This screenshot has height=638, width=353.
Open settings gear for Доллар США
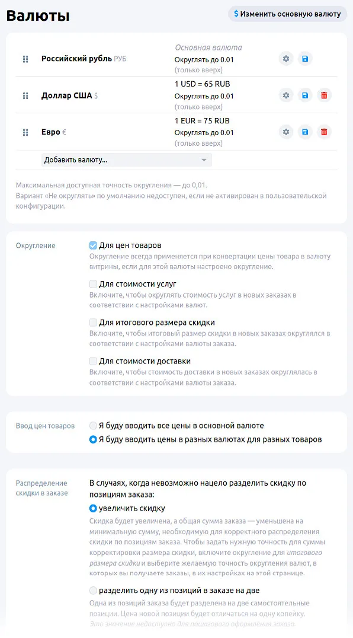pos(285,95)
